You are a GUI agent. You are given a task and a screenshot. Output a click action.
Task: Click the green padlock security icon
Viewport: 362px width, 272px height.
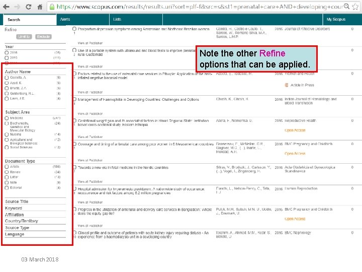tap(52, 7)
